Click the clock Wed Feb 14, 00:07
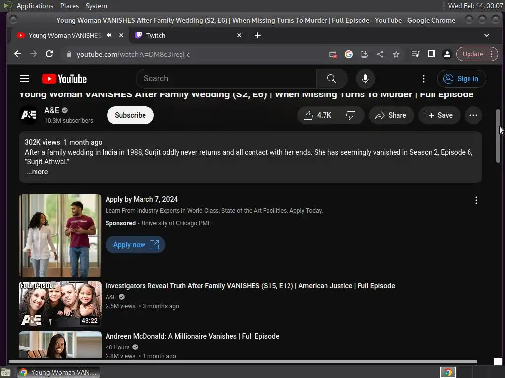This screenshot has height=378, width=505. (475, 6)
